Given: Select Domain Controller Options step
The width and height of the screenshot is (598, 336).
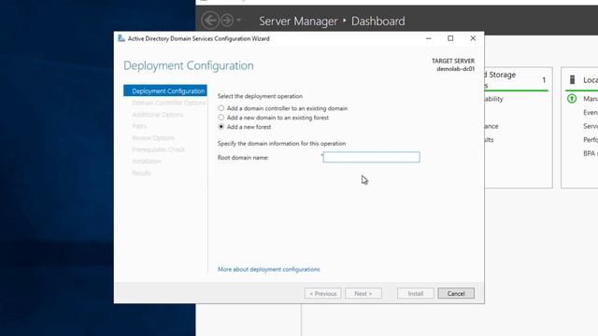Looking at the screenshot, I should click(x=168, y=103).
